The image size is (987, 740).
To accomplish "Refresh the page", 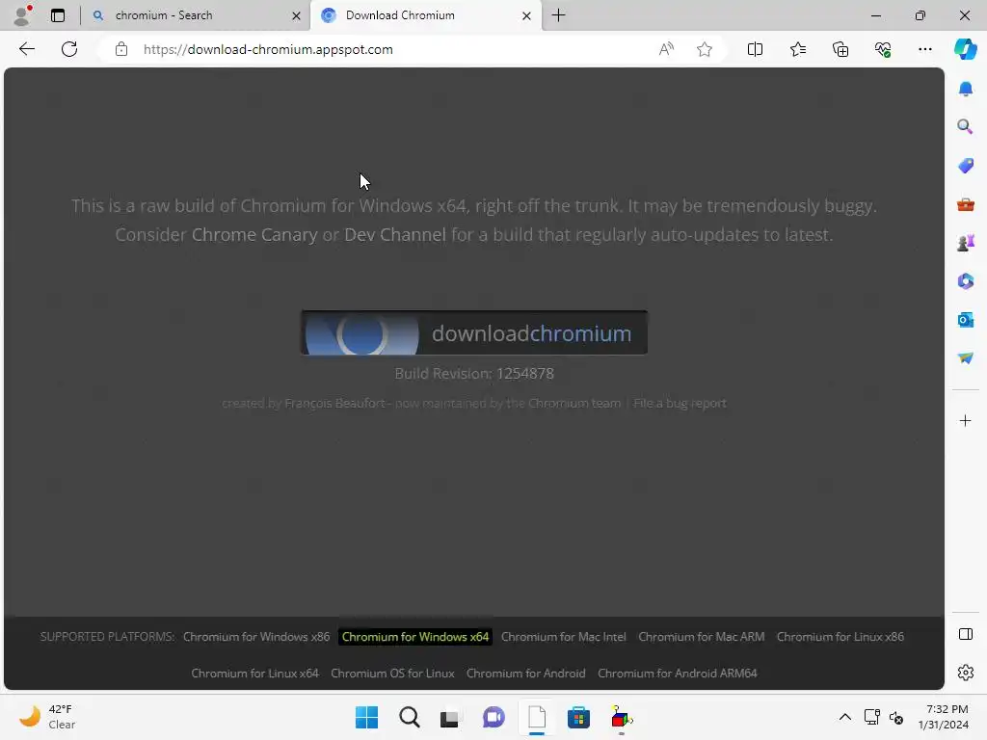I will [x=69, y=49].
